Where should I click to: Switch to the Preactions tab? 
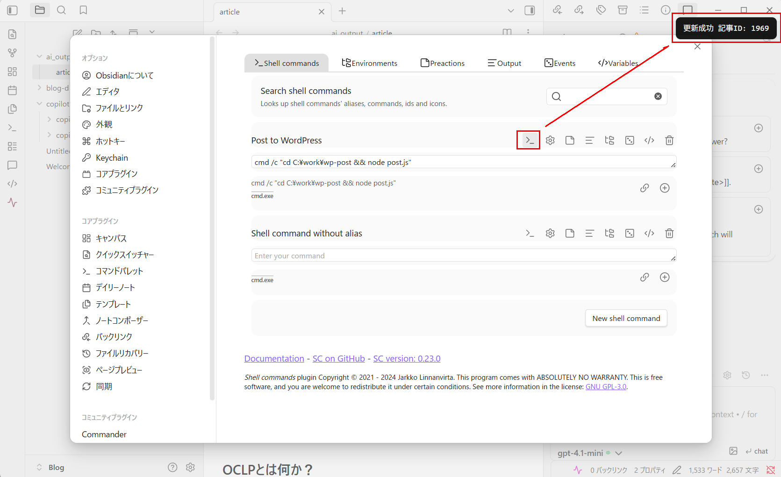coord(442,63)
